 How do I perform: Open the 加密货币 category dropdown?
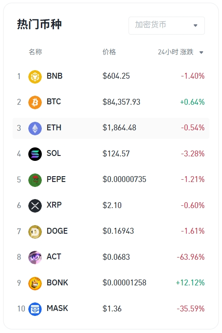[x=167, y=26]
